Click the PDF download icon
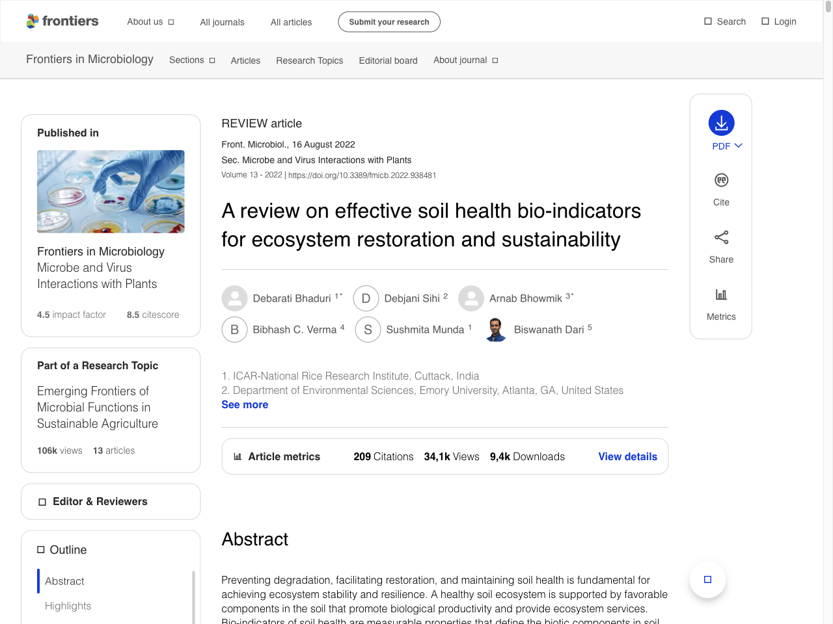 coord(720,122)
